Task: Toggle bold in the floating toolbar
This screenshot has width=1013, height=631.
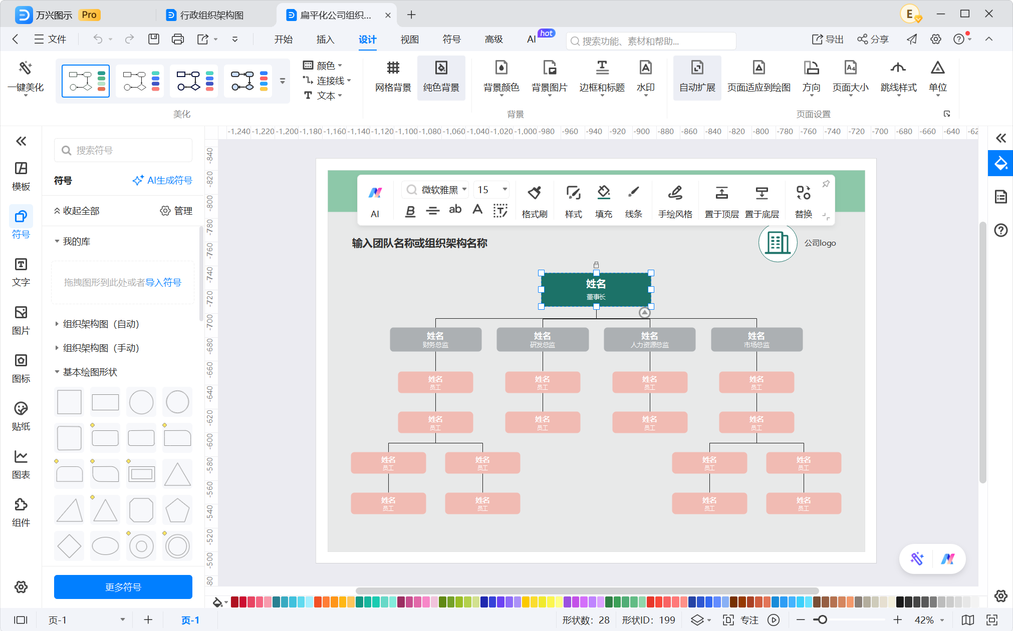Action: (x=410, y=211)
